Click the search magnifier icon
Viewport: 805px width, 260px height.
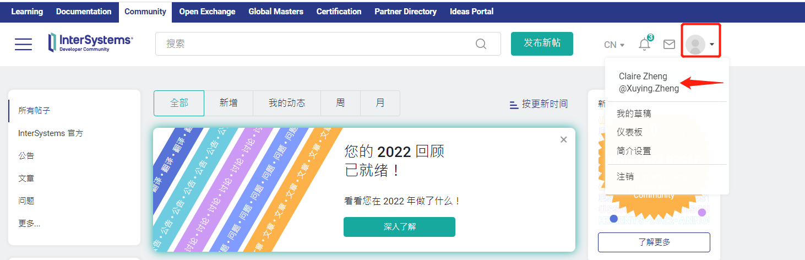click(x=481, y=44)
